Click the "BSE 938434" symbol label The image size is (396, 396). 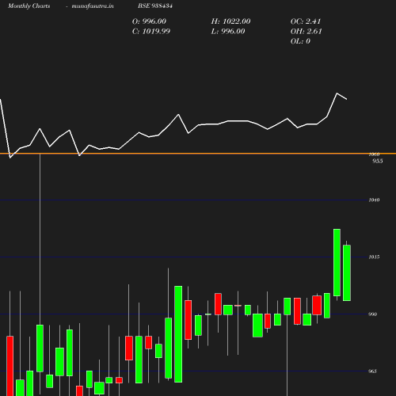(155, 6)
